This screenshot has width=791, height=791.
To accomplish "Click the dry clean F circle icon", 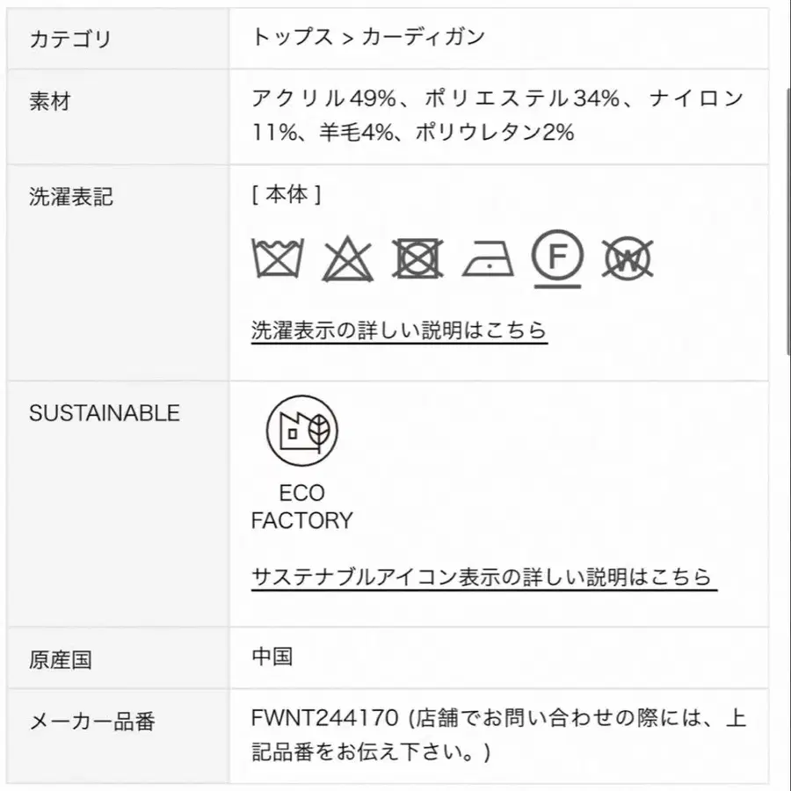I will point(558,257).
